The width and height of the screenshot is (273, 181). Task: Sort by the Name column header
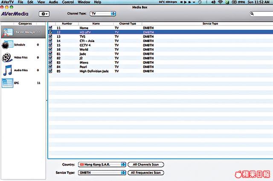[96, 23]
